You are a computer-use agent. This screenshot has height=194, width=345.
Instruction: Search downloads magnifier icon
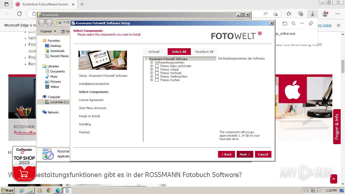[294, 23]
